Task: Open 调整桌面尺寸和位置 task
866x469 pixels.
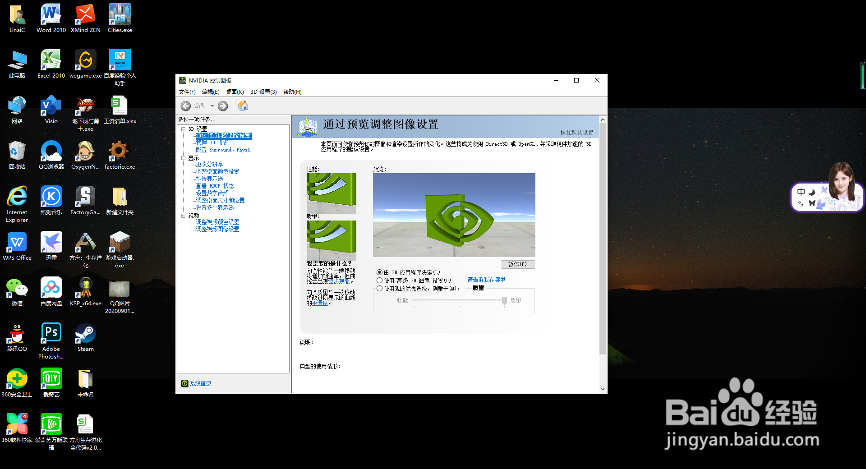Action: click(x=220, y=200)
